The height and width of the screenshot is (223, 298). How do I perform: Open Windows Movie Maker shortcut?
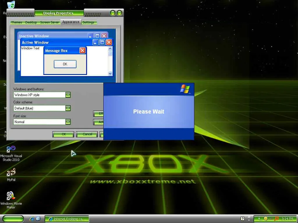[11, 200]
